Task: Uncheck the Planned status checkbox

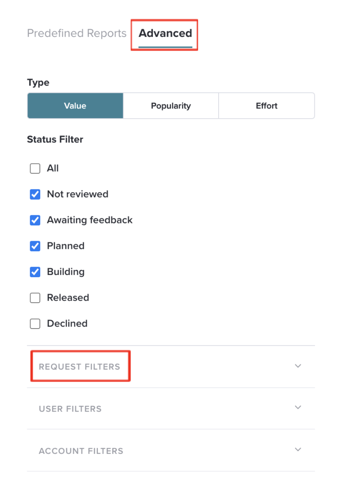Action: pos(35,246)
